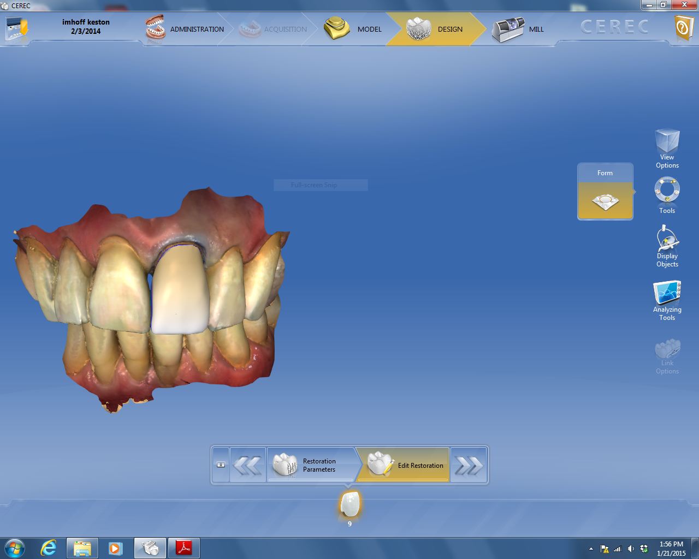Click the CEREC help book icon
The height and width of the screenshot is (559, 699).
click(683, 28)
